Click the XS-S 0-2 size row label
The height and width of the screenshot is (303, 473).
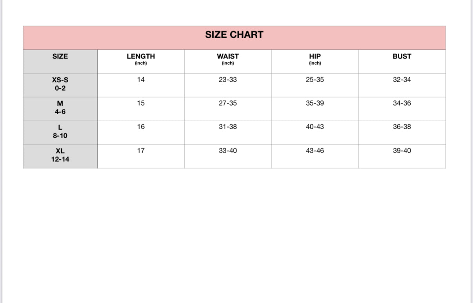pyautogui.click(x=60, y=84)
